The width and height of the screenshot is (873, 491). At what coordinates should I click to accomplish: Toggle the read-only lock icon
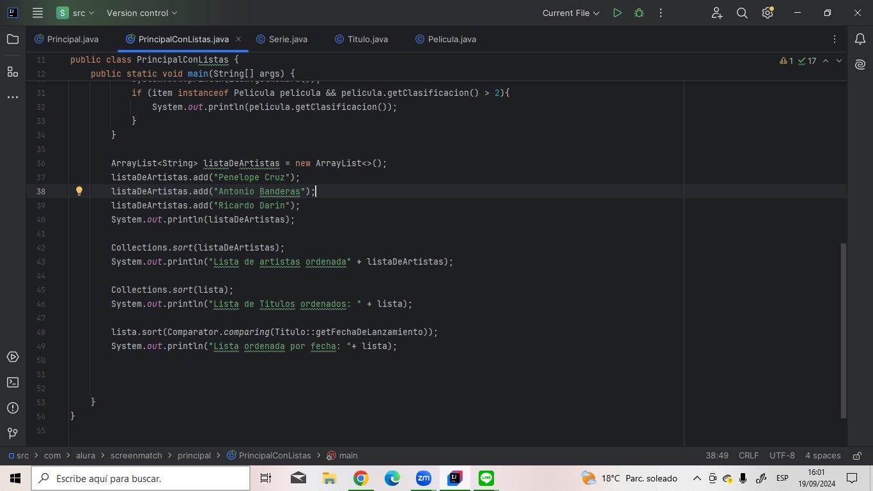[856, 455]
